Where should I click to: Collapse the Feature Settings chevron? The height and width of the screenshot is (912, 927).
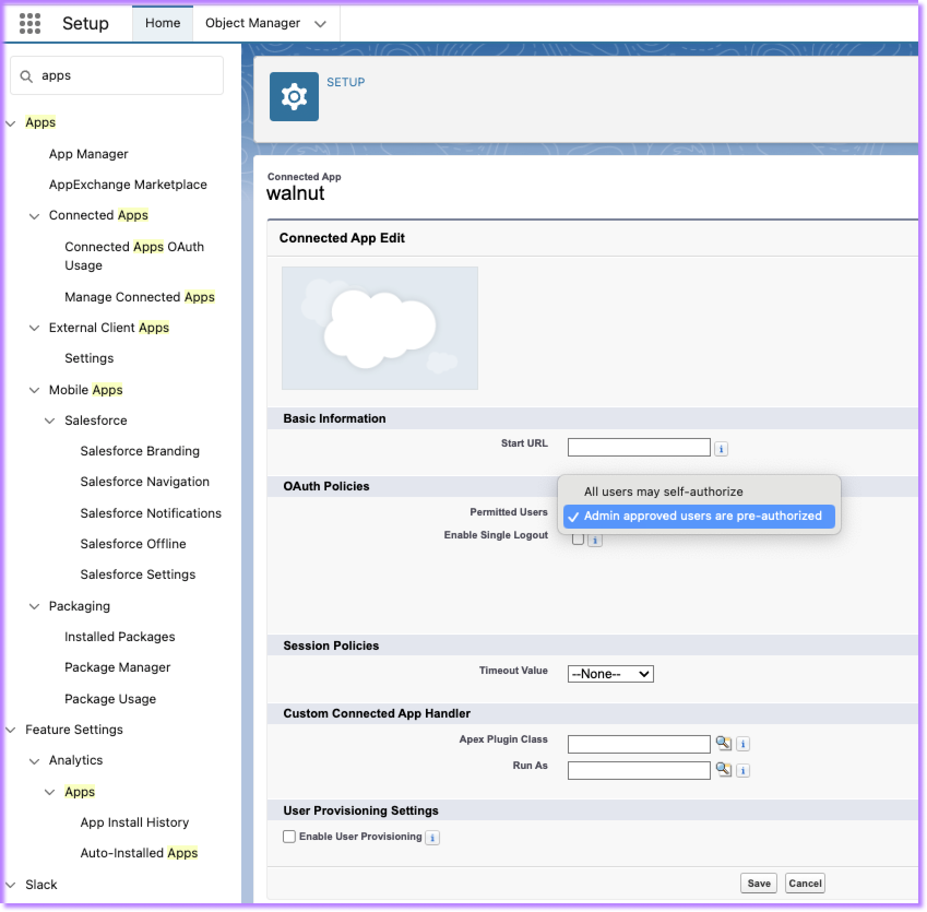click(10, 730)
